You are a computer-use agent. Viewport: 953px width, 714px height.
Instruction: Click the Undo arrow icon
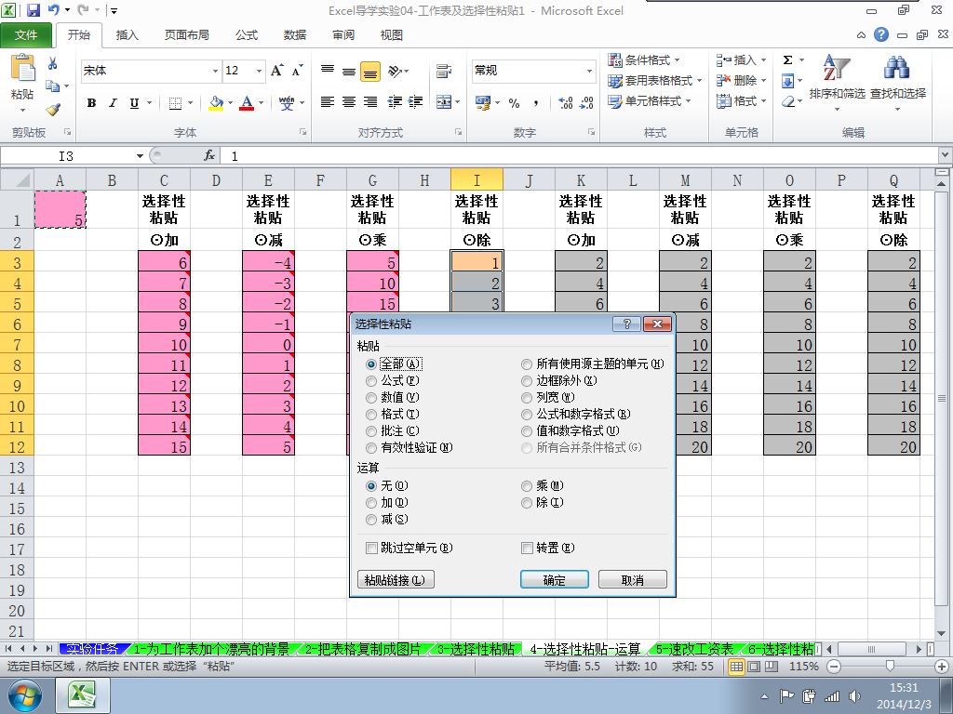pos(53,10)
